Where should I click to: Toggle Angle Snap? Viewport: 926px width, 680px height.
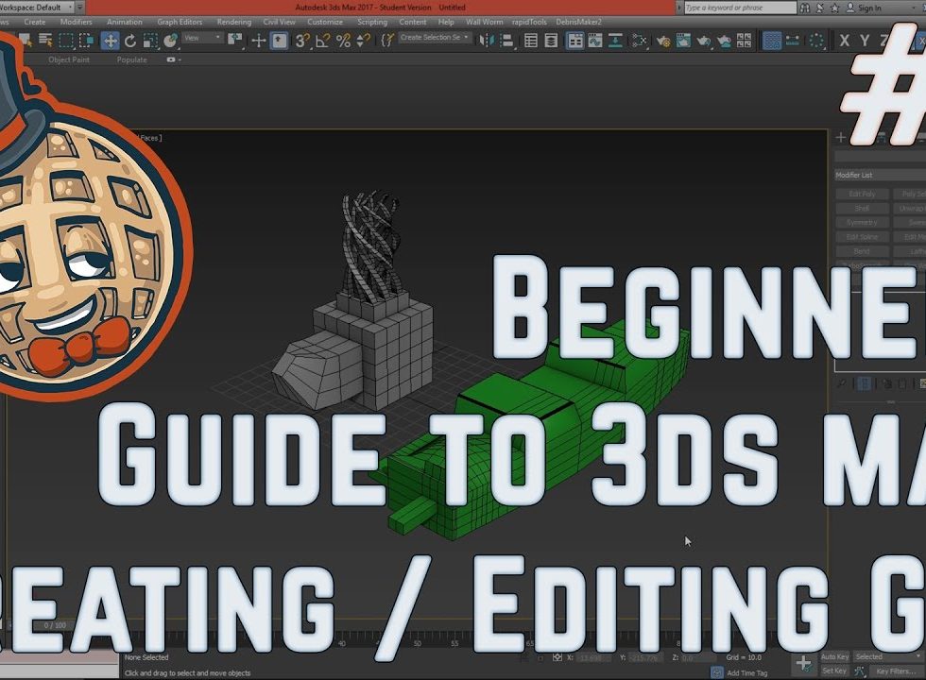pos(322,40)
